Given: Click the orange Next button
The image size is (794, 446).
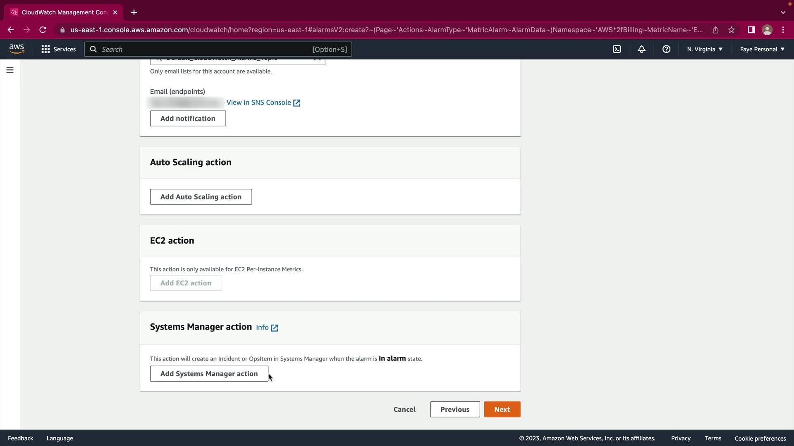Looking at the screenshot, I should pyautogui.click(x=502, y=409).
